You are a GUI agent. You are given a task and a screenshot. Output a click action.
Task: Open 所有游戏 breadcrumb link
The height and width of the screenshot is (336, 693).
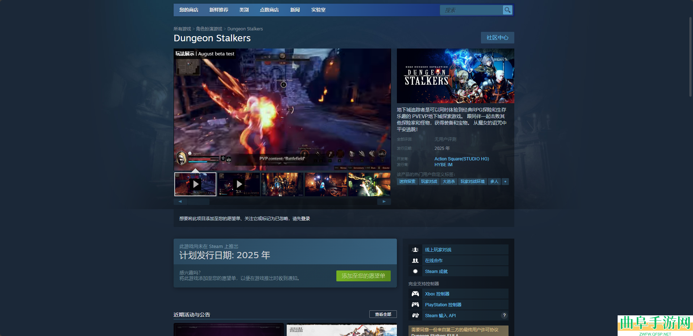click(x=182, y=29)
